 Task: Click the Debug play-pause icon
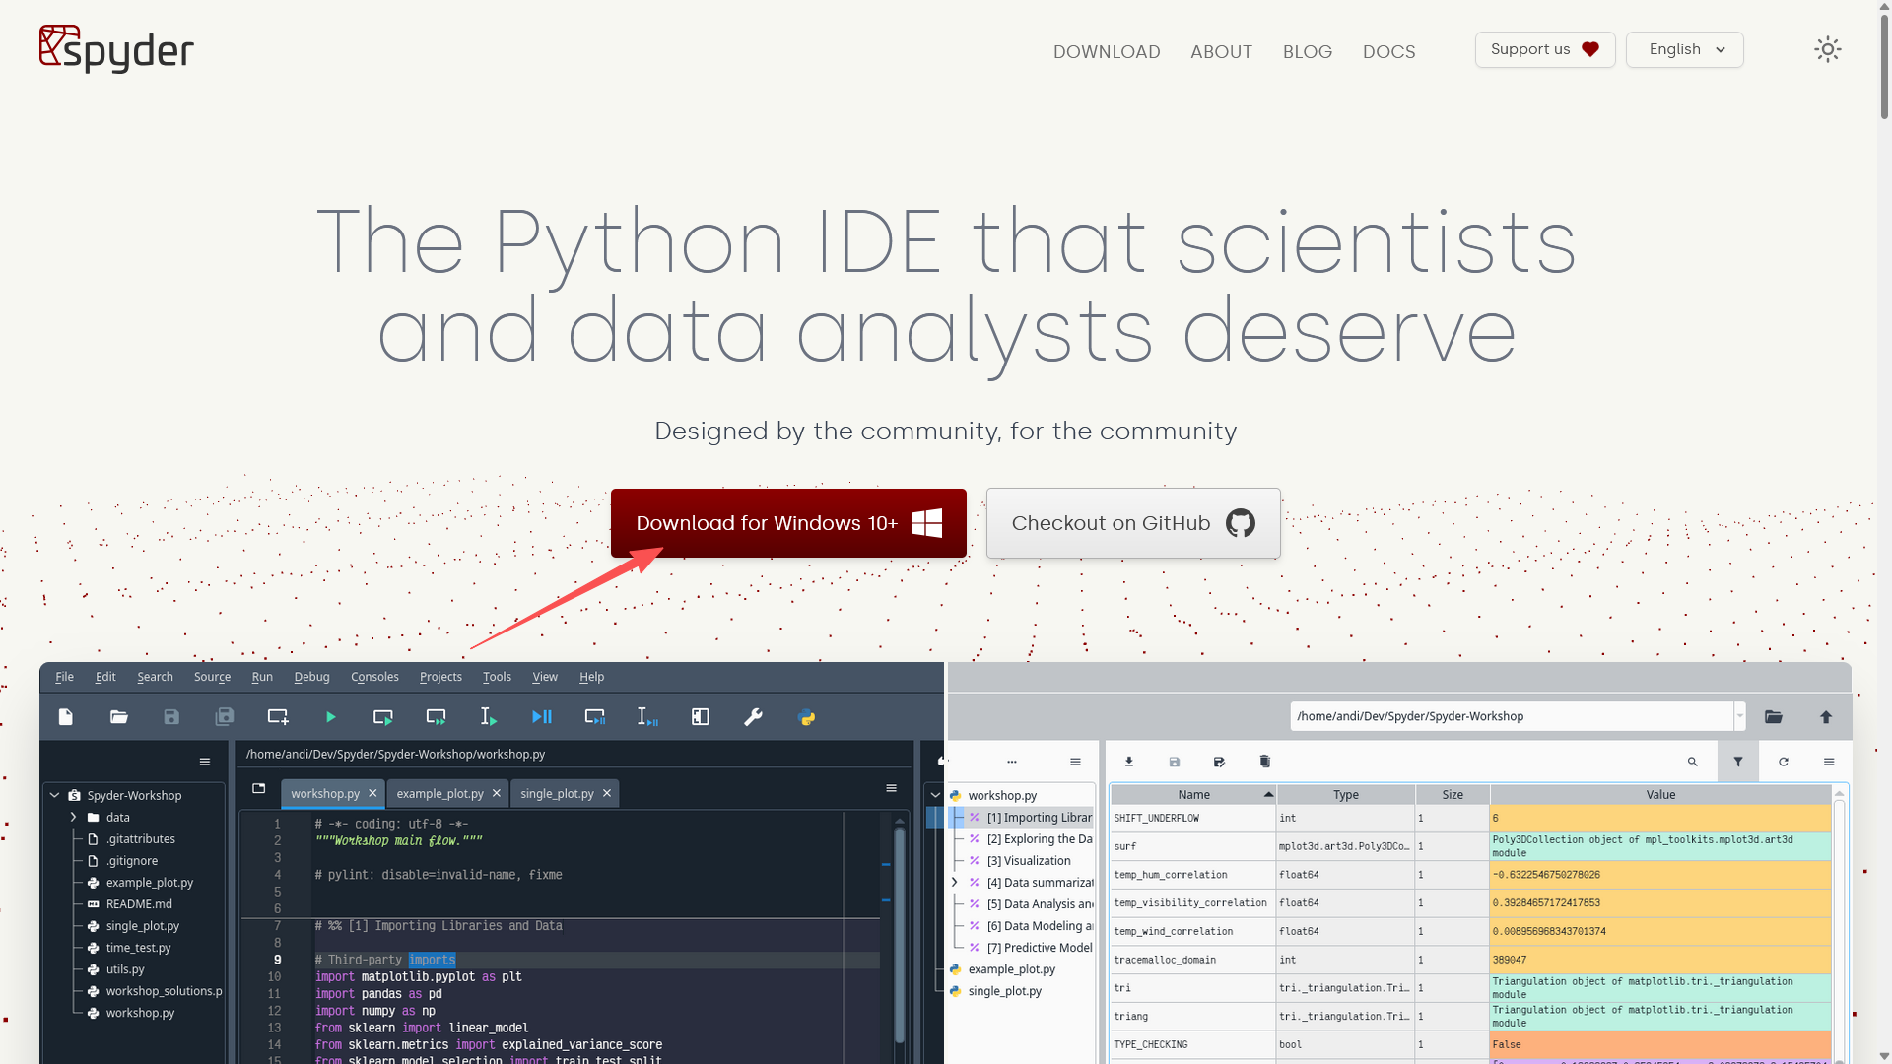point(541,717)
